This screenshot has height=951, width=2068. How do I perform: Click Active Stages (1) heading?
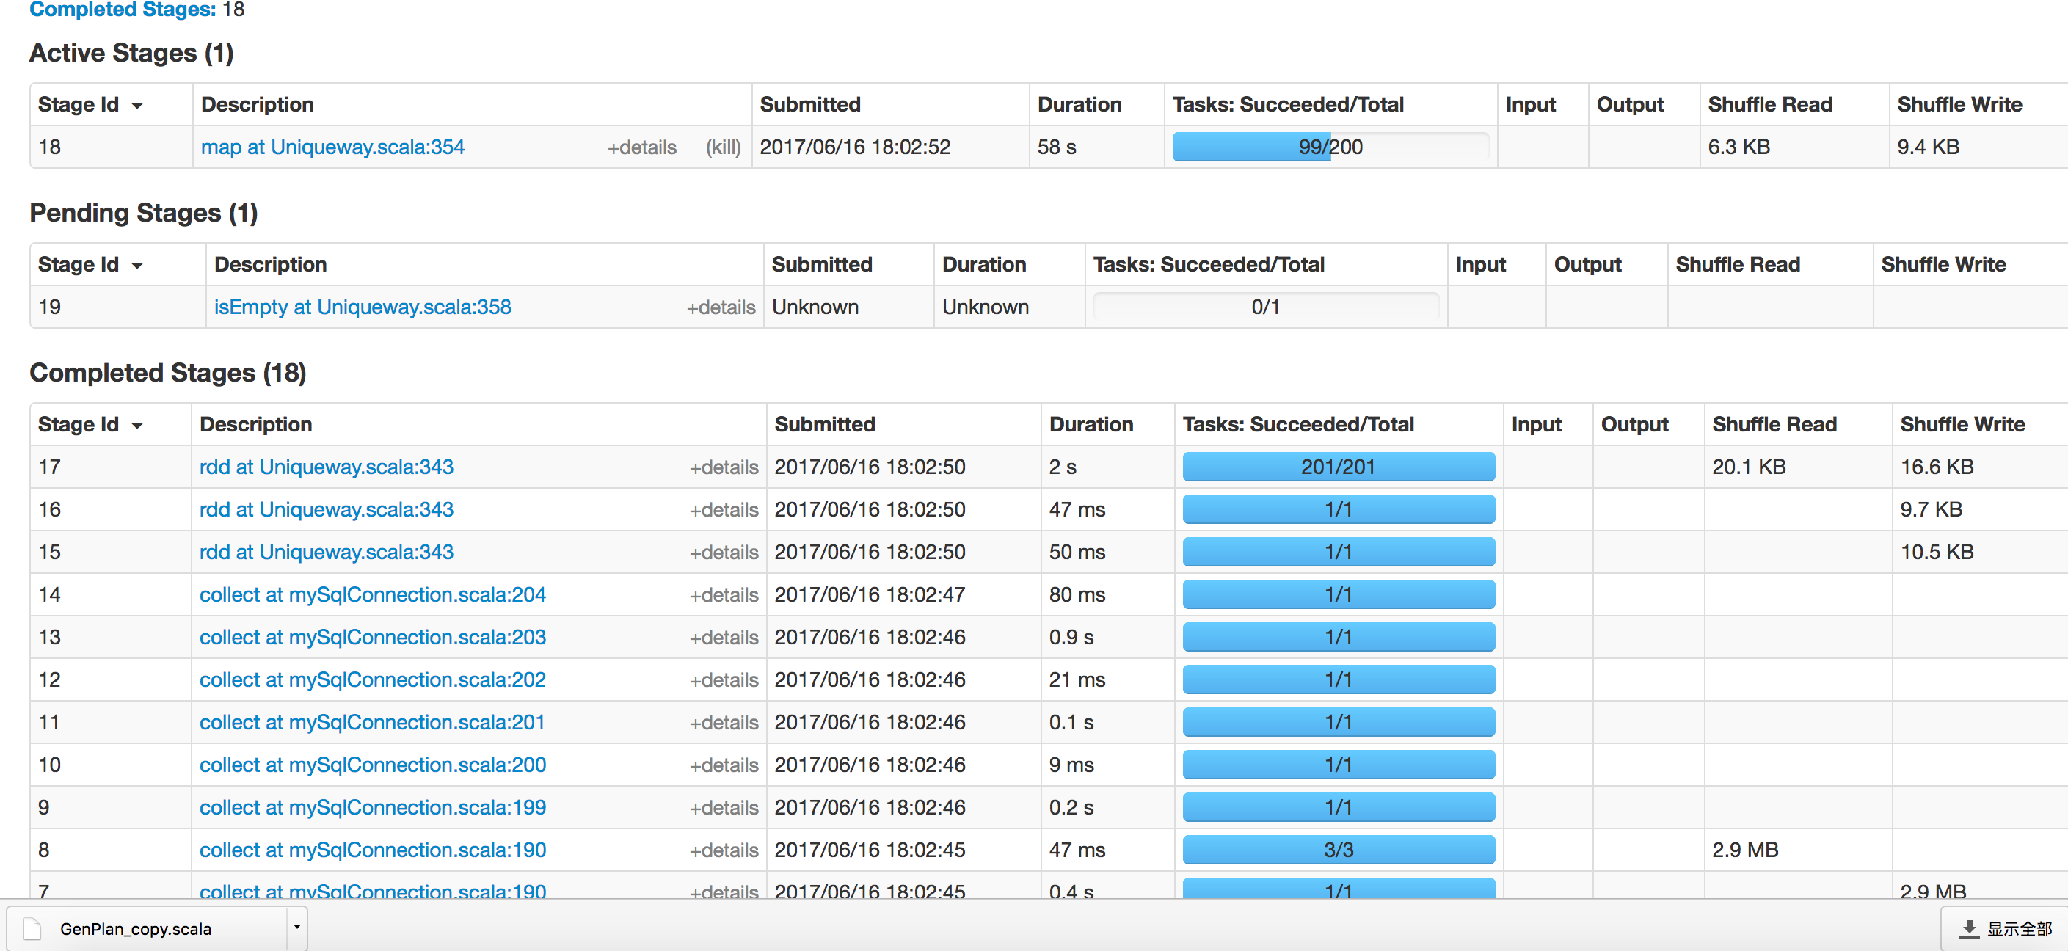pyautogui.click(x=131, y=53)
